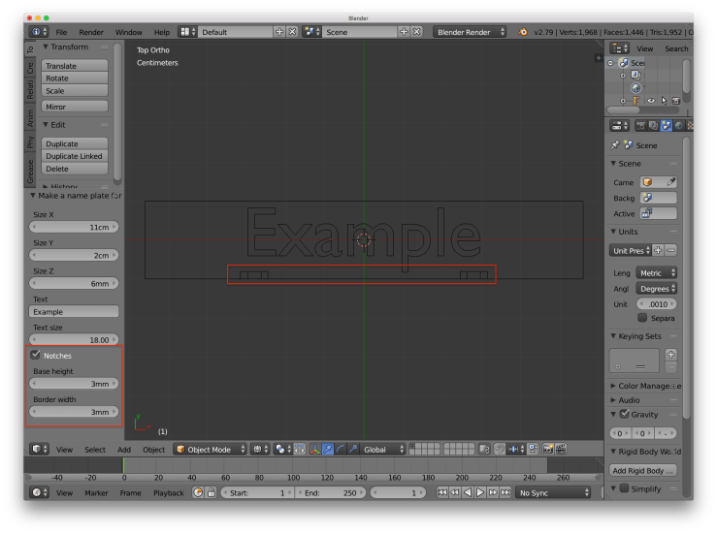
Task: Open the Global orientation dropdown
Action: [x=383, y=449]
